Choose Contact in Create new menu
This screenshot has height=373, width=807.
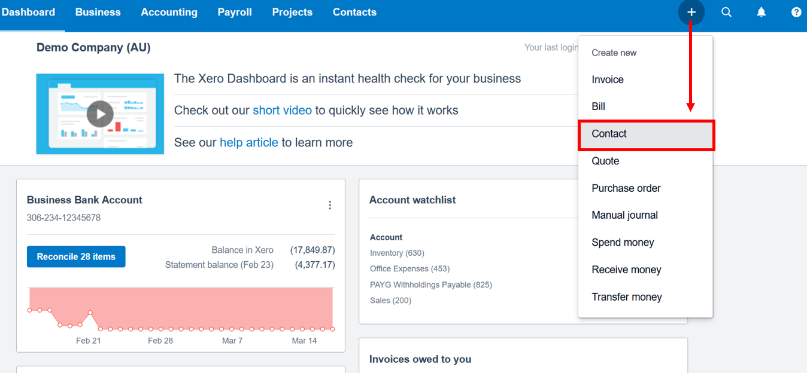point(645,134)
